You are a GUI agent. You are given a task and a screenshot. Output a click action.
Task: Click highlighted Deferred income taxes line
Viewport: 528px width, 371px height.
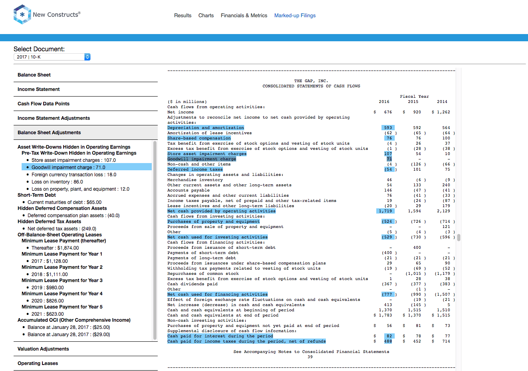pos(195,169)
